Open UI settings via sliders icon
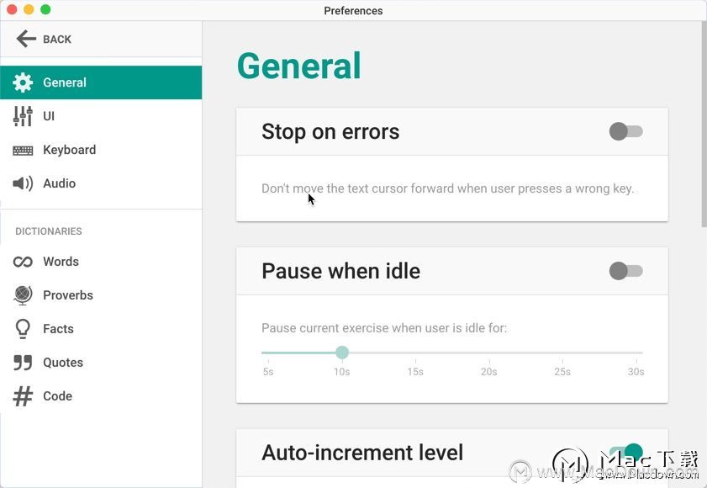707x488 pixels. coord(23,116)
